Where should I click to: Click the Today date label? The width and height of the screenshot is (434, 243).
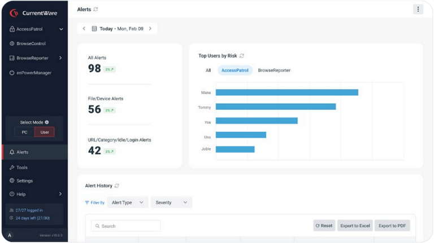[121, 29]
